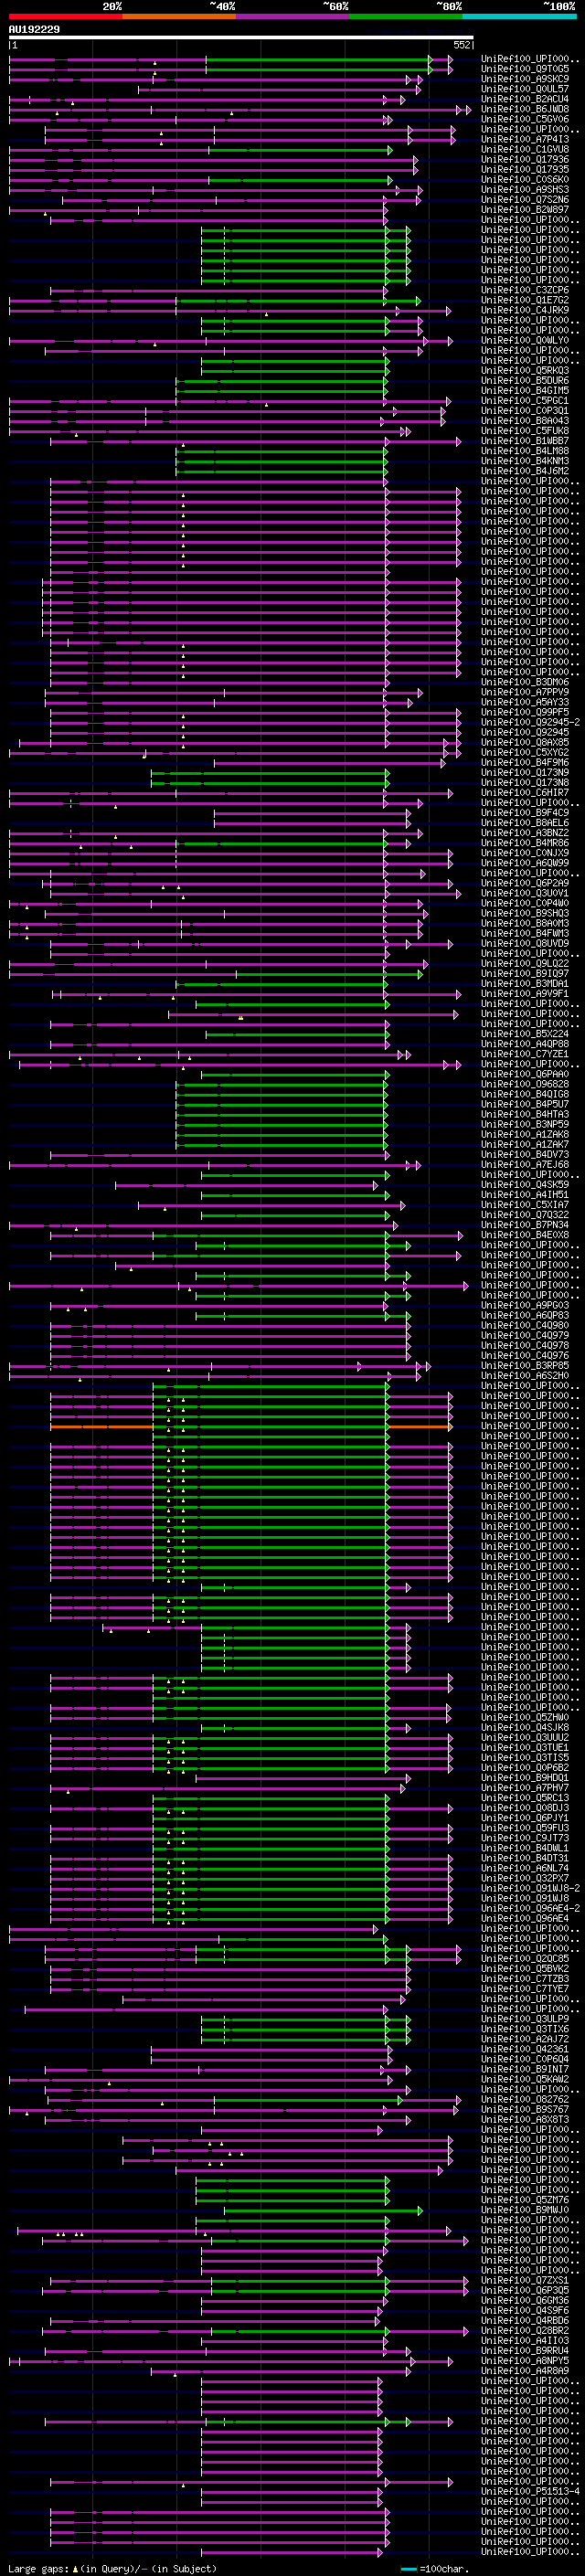Click the orange ~40% identity legend bar

(179, 16)
